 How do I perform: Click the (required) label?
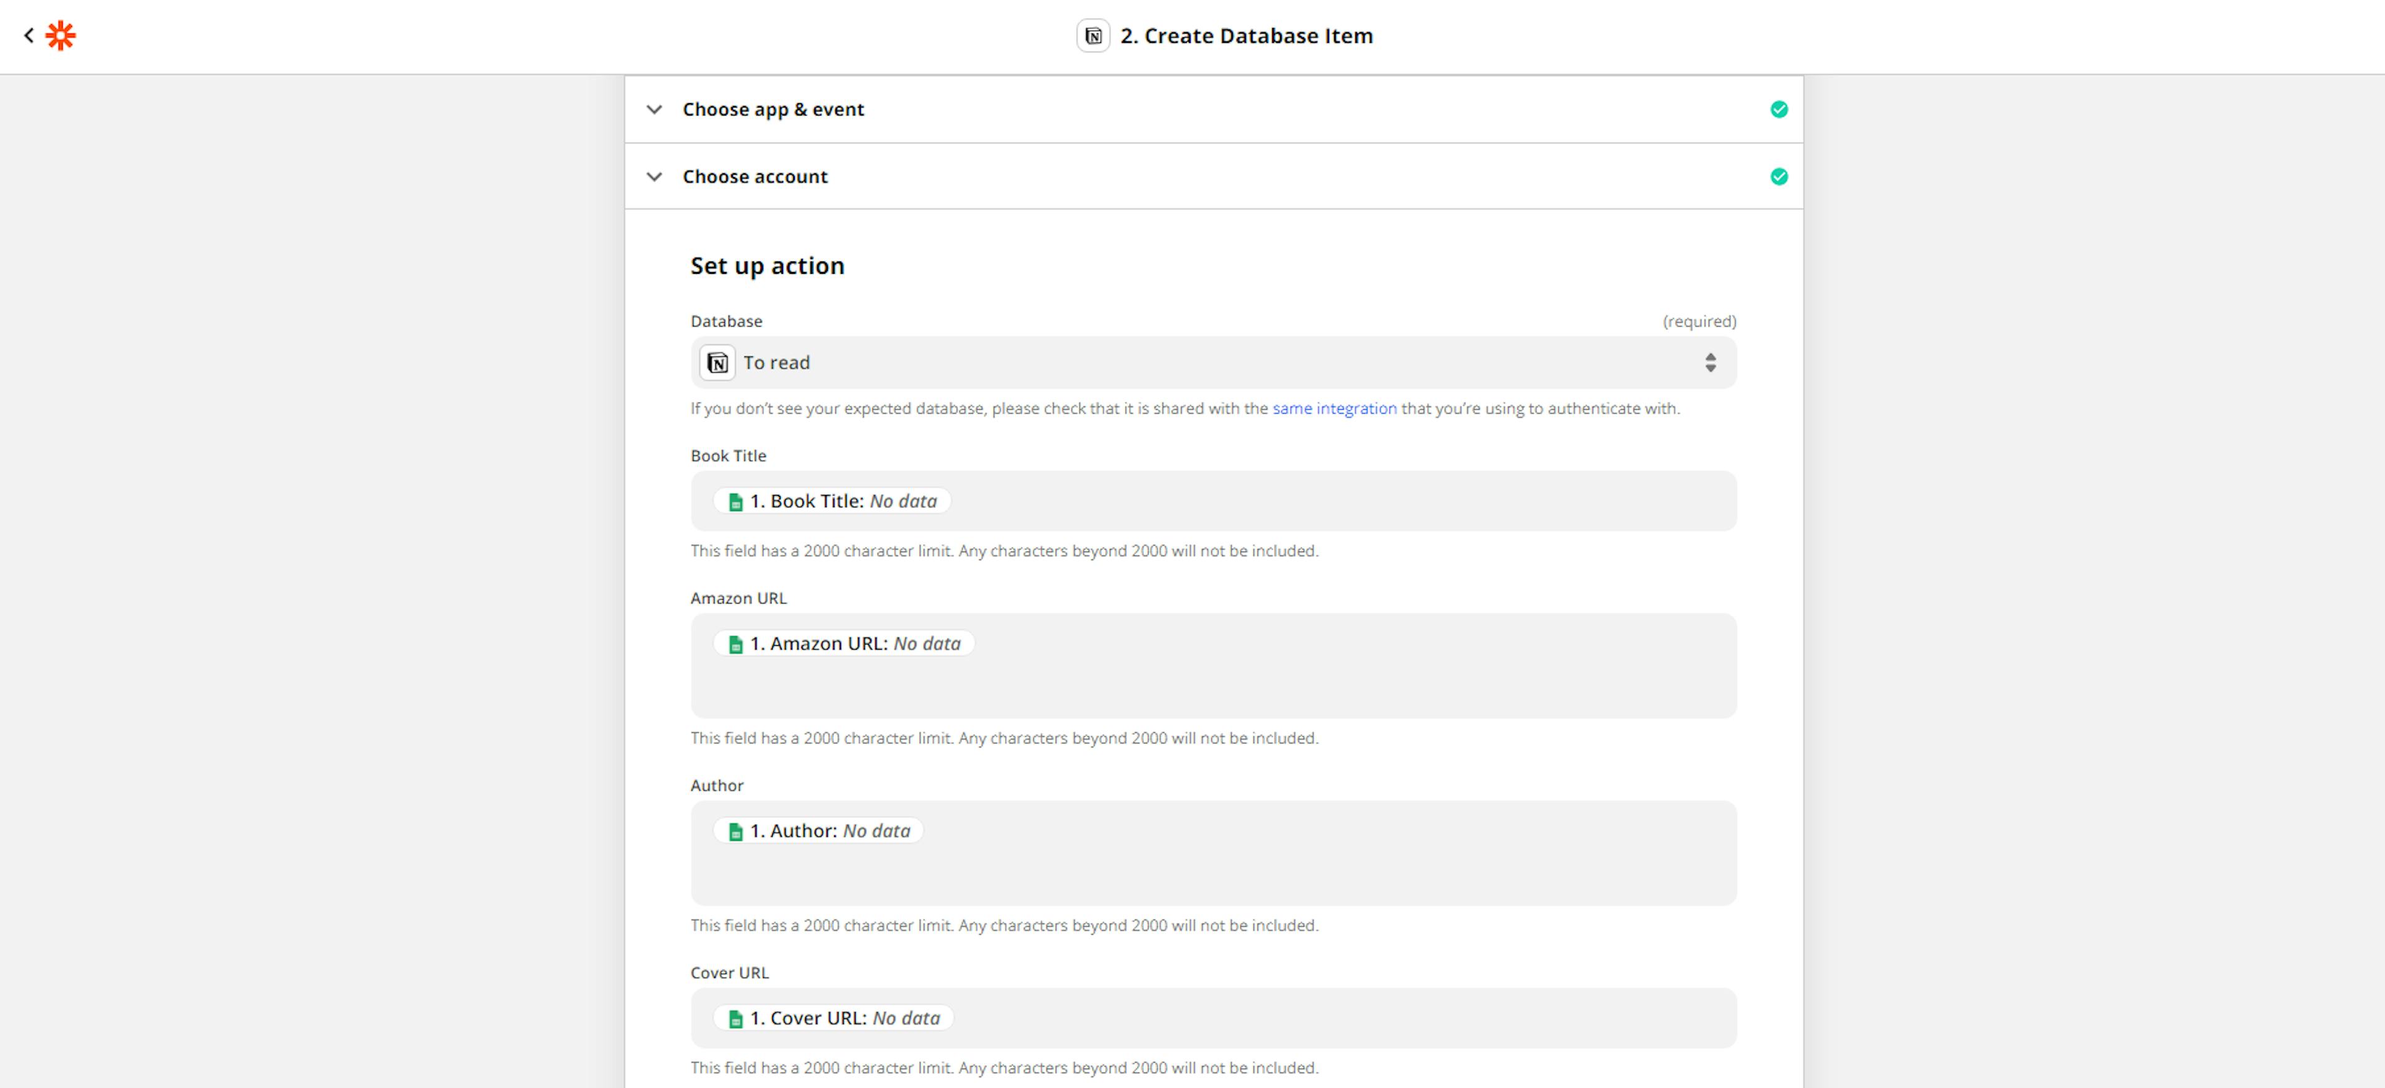(x=1699, y=321)
